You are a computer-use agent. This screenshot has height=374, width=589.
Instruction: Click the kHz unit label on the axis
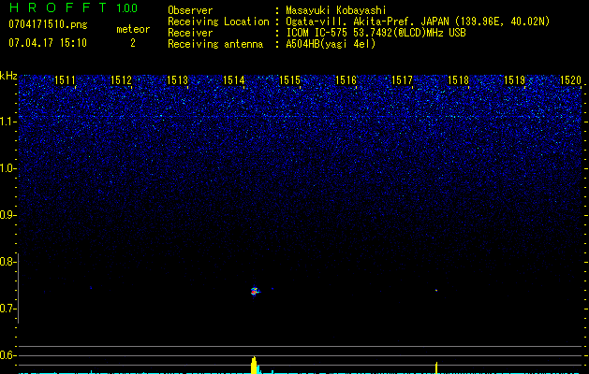(x=8, y=76)
